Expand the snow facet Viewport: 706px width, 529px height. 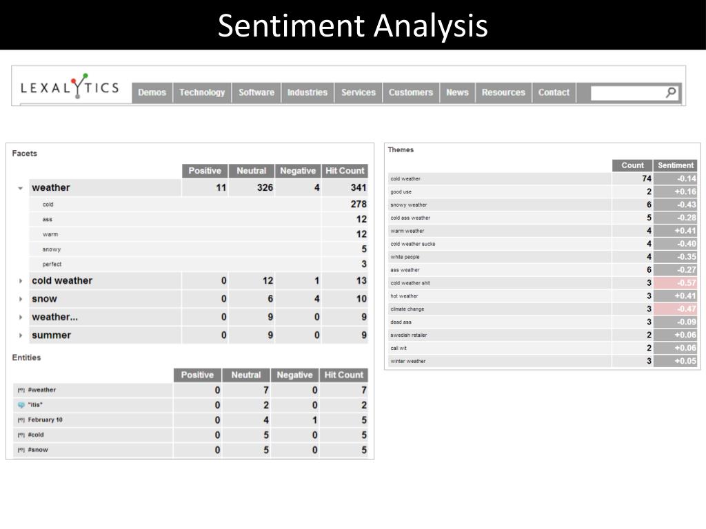(x=21, y=299)
